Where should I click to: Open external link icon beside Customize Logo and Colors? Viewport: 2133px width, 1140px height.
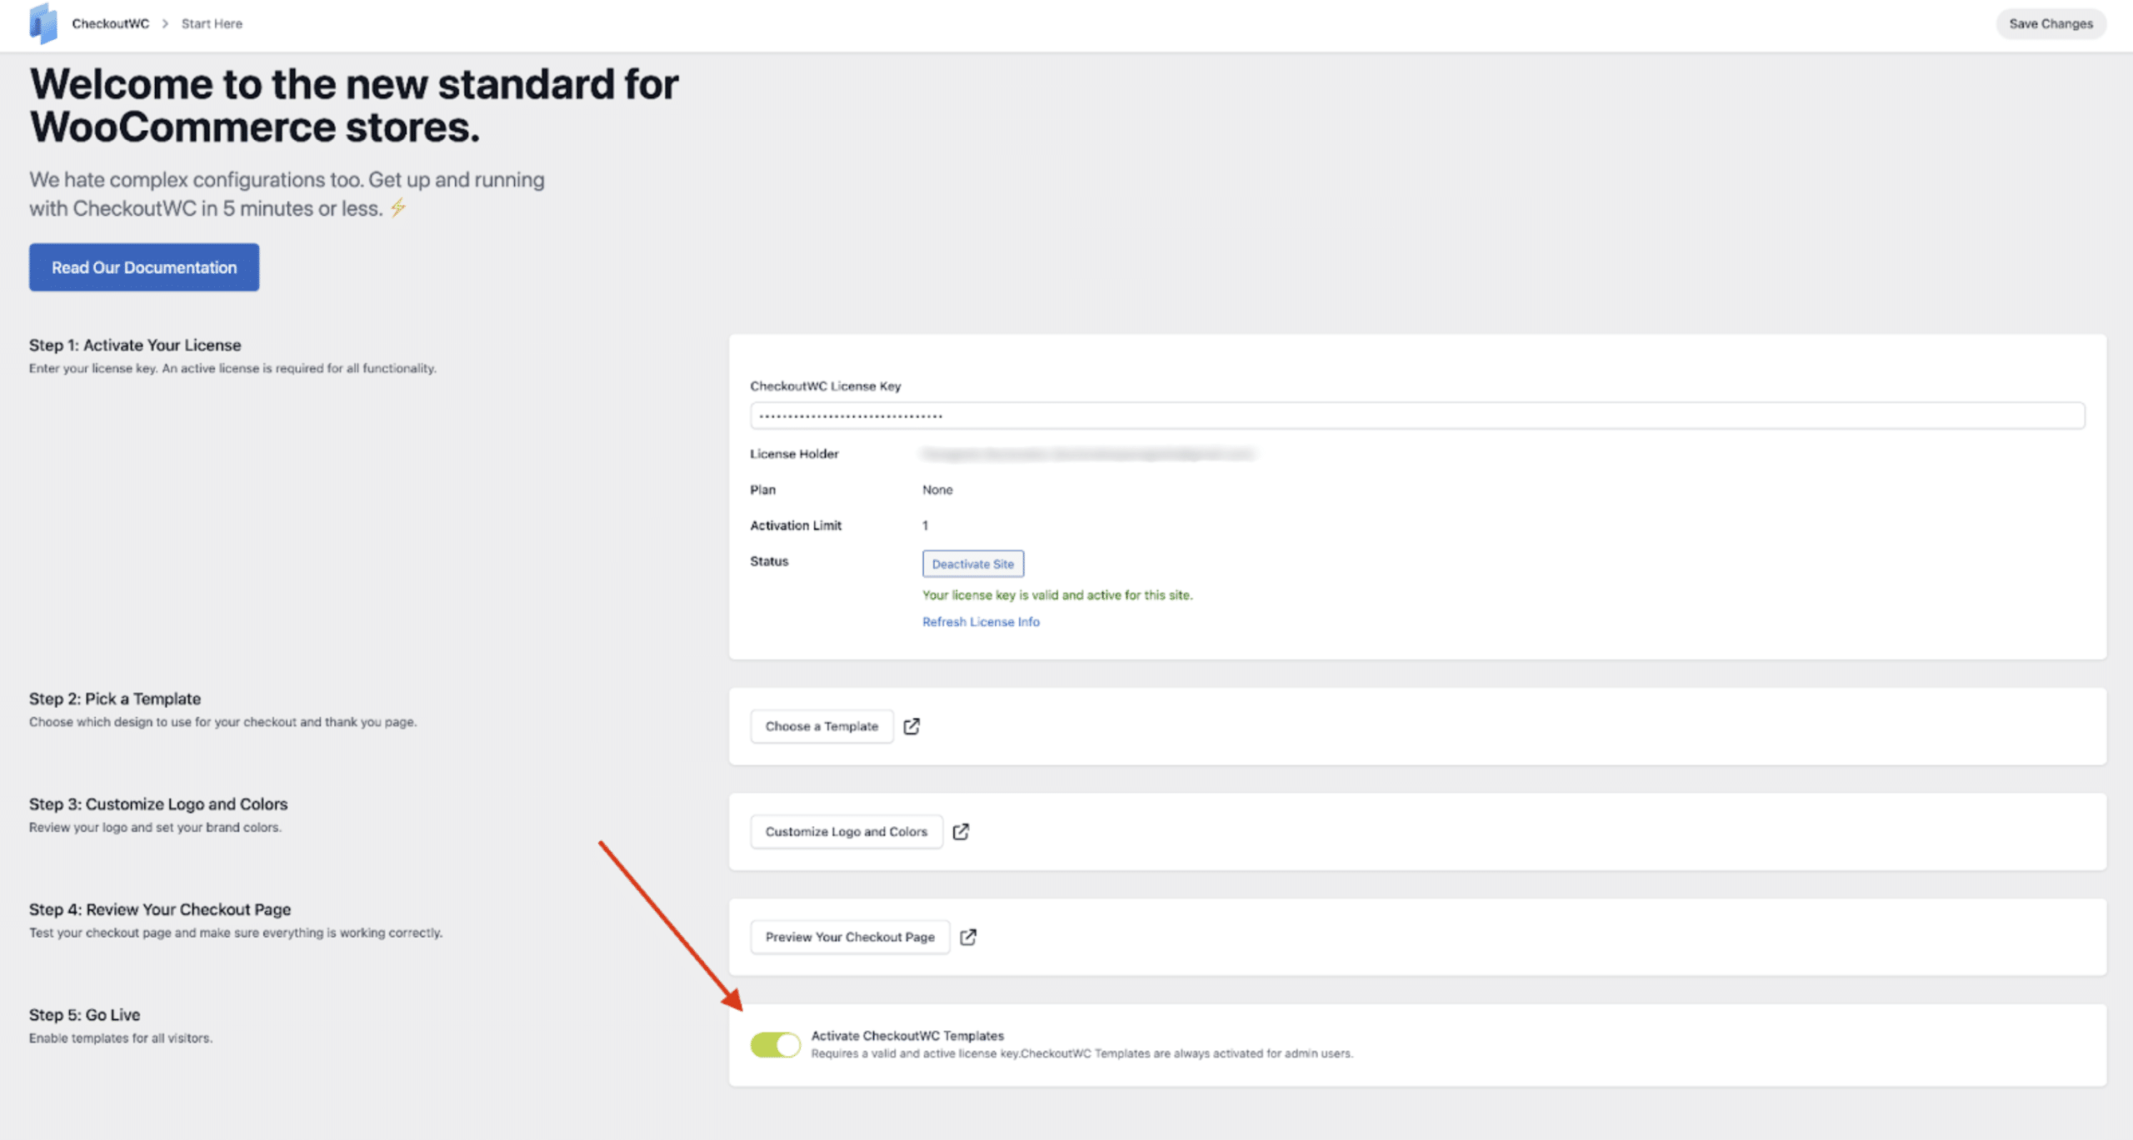pyautogui.click(x=961, y=831)
